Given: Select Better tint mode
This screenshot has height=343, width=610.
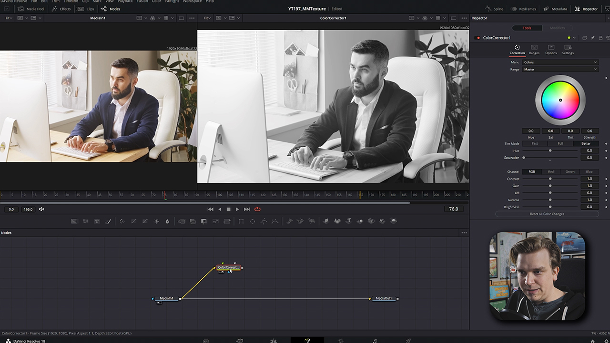Looking at the screenshot, I should (586, 143).
